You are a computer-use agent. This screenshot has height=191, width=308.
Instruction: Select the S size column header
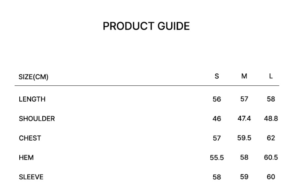click(217, 76)
